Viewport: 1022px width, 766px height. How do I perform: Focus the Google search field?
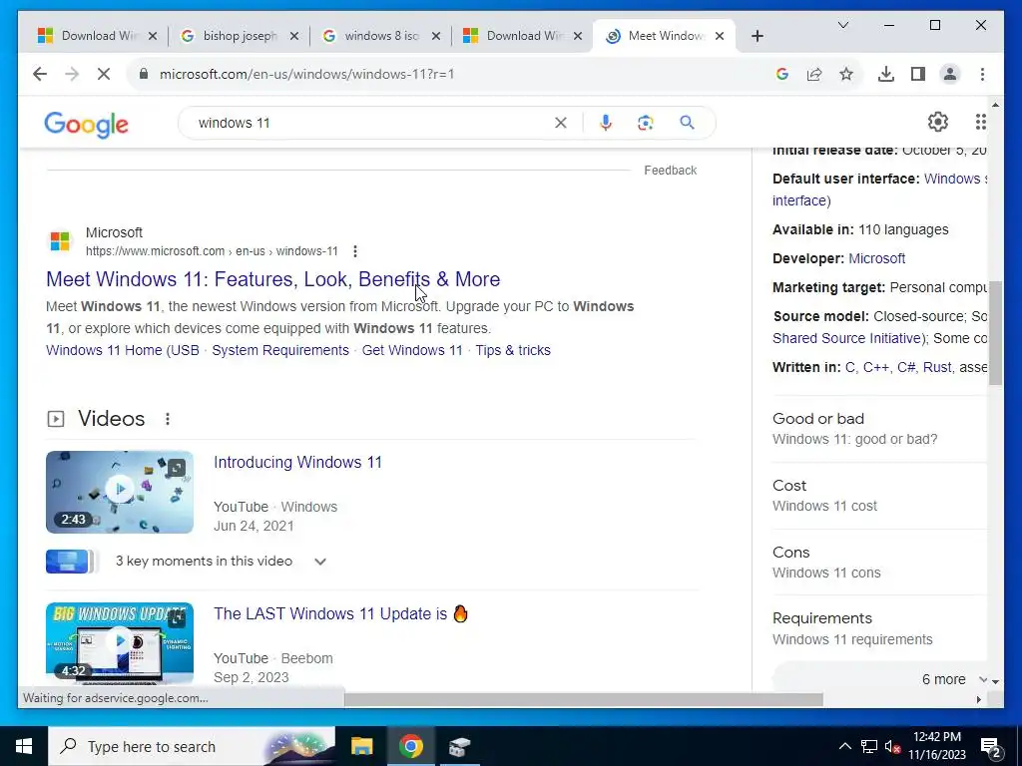click(x=371, y=123)
